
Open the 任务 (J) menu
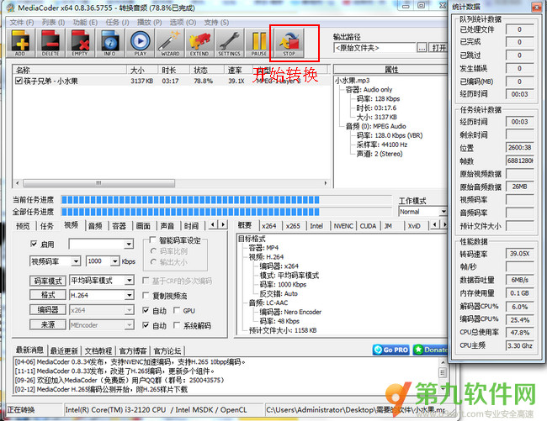coord(117,23)
